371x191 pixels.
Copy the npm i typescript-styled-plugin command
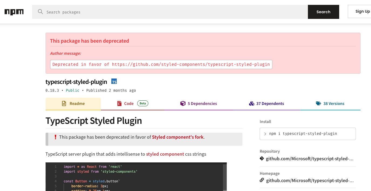(x=308, y=134)
